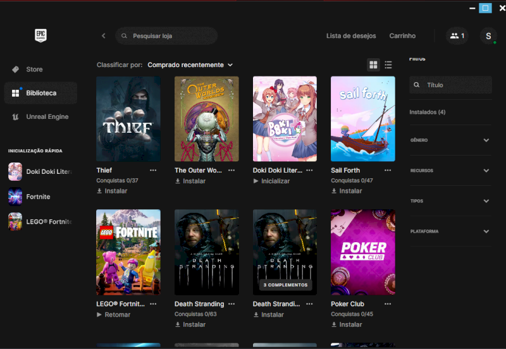Screen dimensions: 506x349
Task: Click the Unreal Engine icon
Action: pos(15,117)
